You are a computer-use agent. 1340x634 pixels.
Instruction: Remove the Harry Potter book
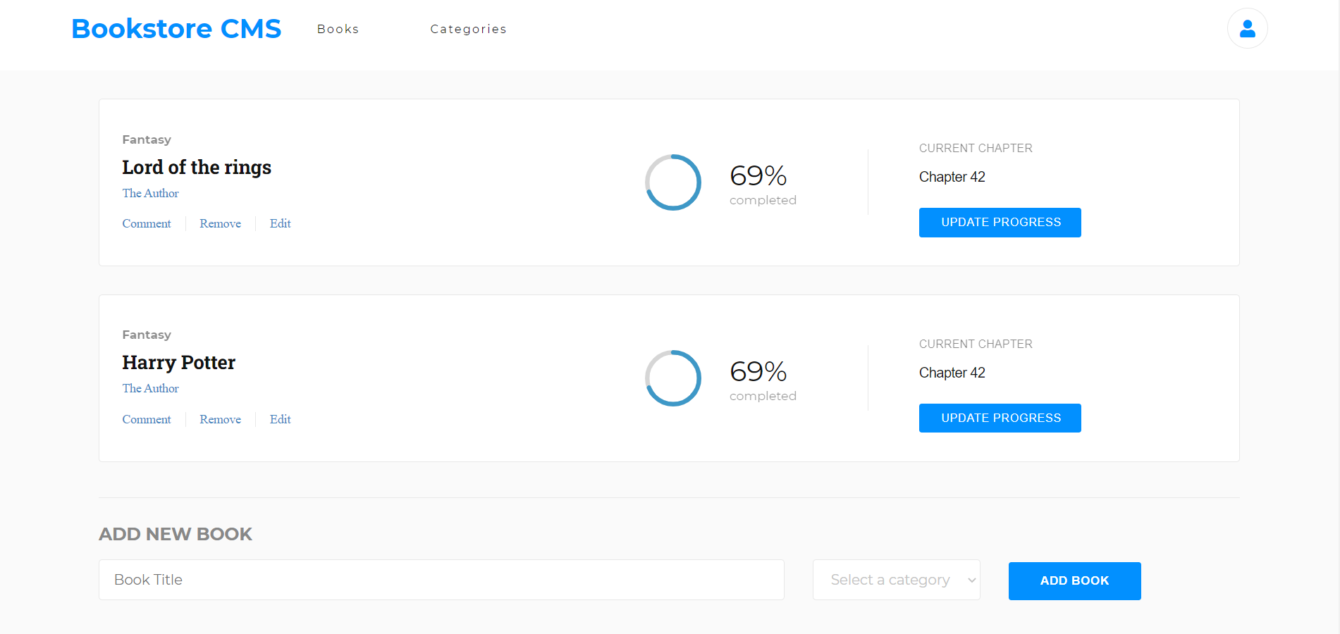220,419
